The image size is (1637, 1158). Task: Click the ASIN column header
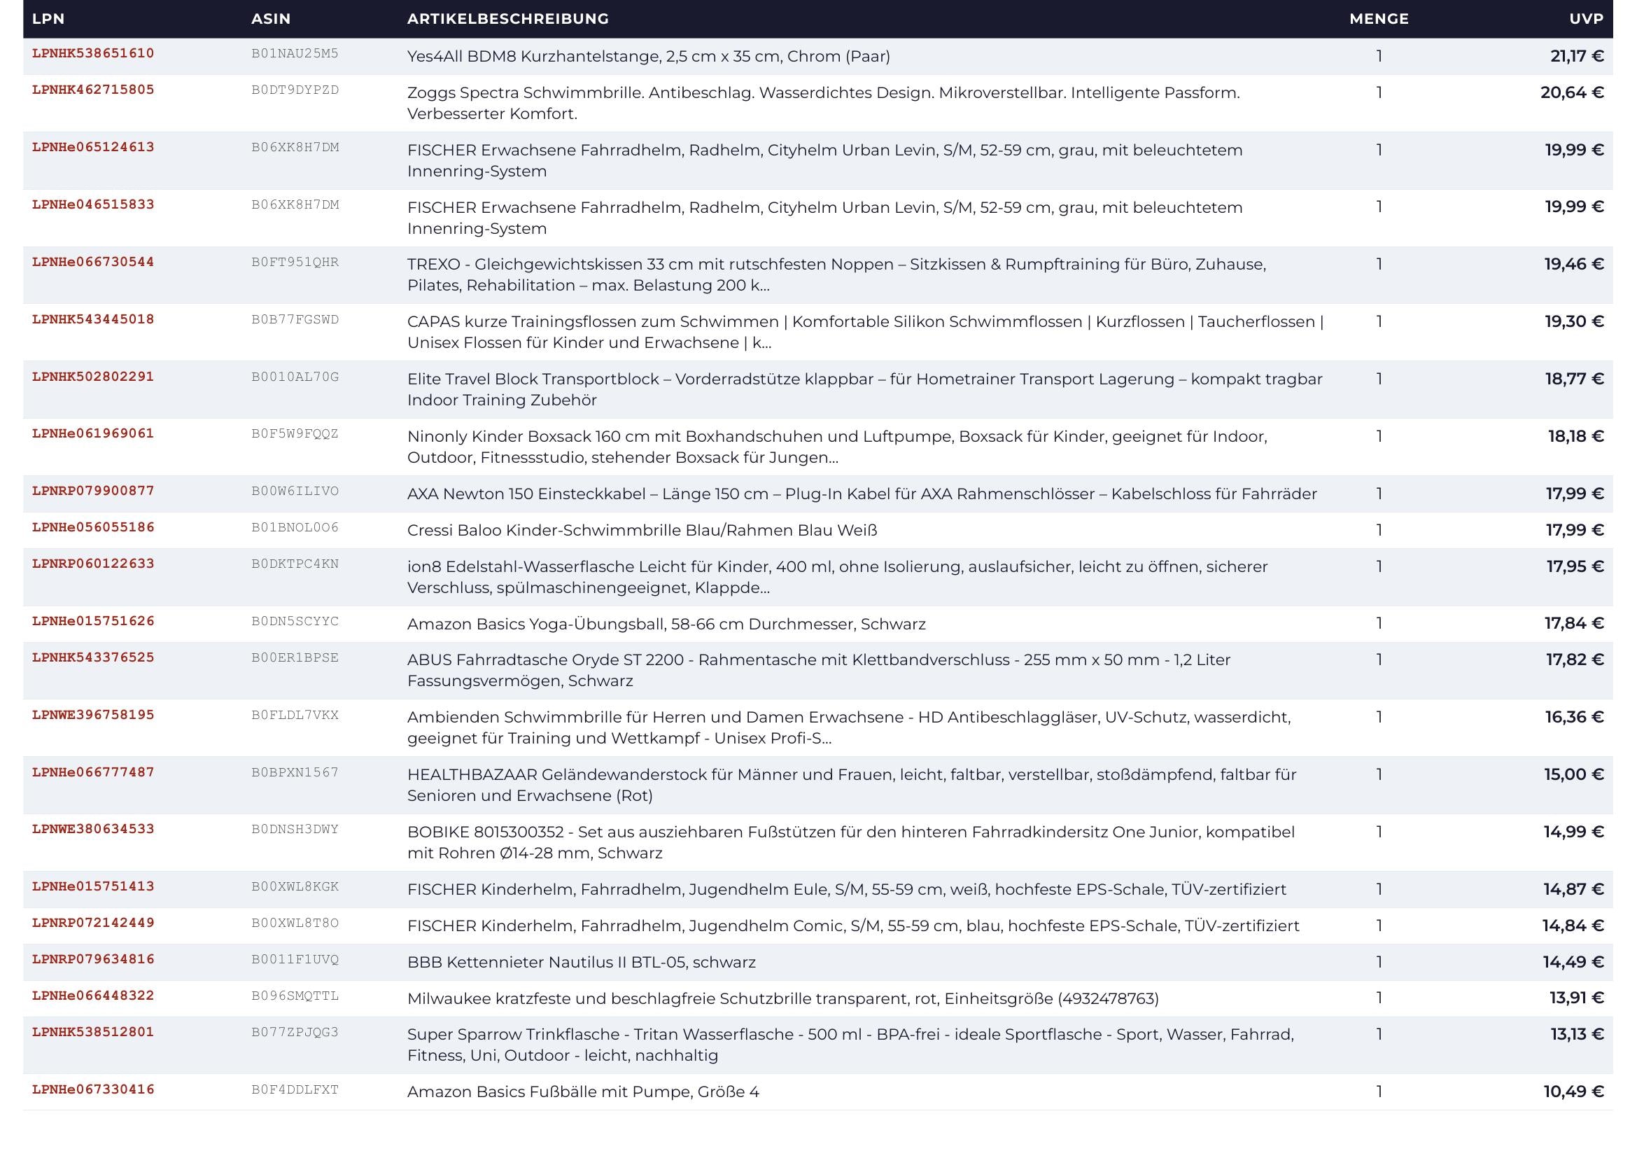click(x=271, y=19)
